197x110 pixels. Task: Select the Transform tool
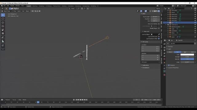[3, 33]
